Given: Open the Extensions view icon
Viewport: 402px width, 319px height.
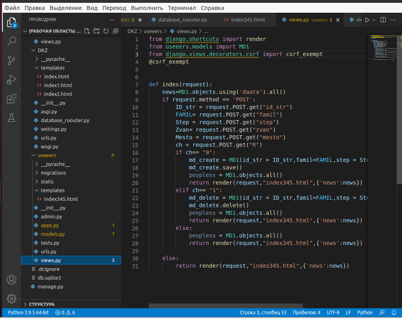Looking at the screenshot, I should point(12,98).
